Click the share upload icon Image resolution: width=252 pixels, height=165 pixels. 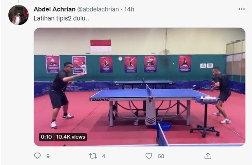(207, 156)
